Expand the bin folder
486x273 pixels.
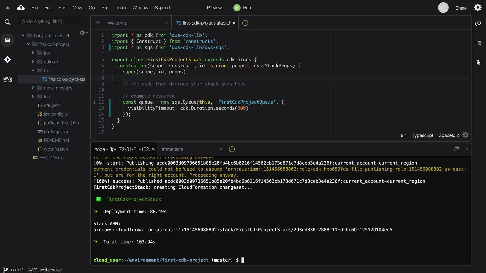coord(33,53)
